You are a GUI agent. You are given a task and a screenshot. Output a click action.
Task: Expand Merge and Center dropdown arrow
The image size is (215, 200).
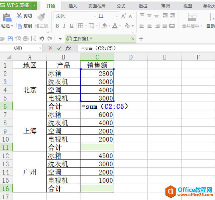tap(201, 26)
